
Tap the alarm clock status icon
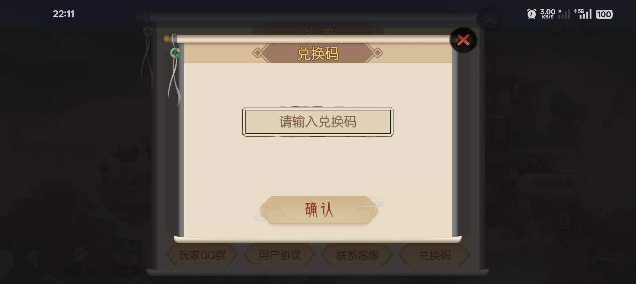(x=531, y=14)
